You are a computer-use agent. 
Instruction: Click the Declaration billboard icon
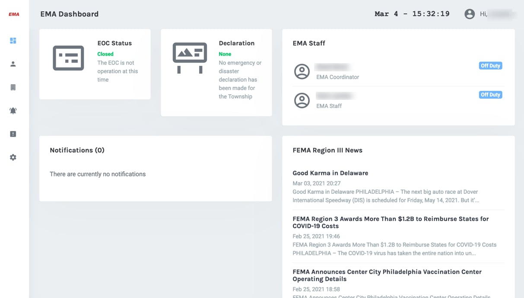190,58
